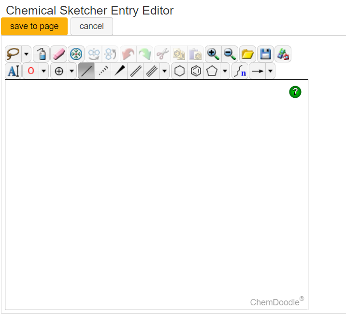Expand the ring shapes dropdown arrow
Image resolution: width=346 pixels, height=315 pixels.
point(225,71)
